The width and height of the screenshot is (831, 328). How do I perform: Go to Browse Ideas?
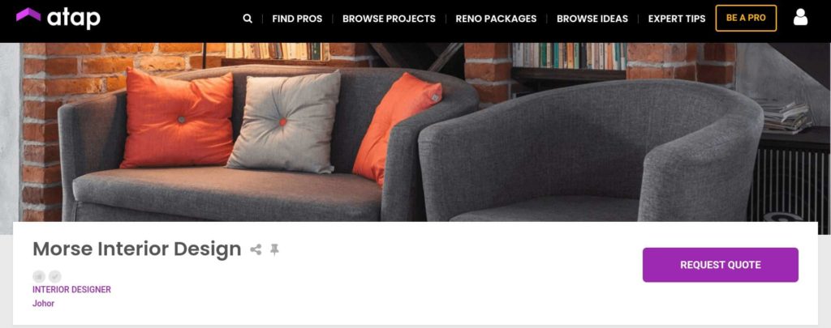[x=592, y=19]
